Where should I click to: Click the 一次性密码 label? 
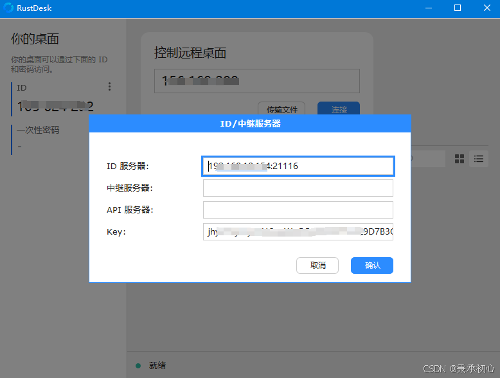(x=38, y=130)
